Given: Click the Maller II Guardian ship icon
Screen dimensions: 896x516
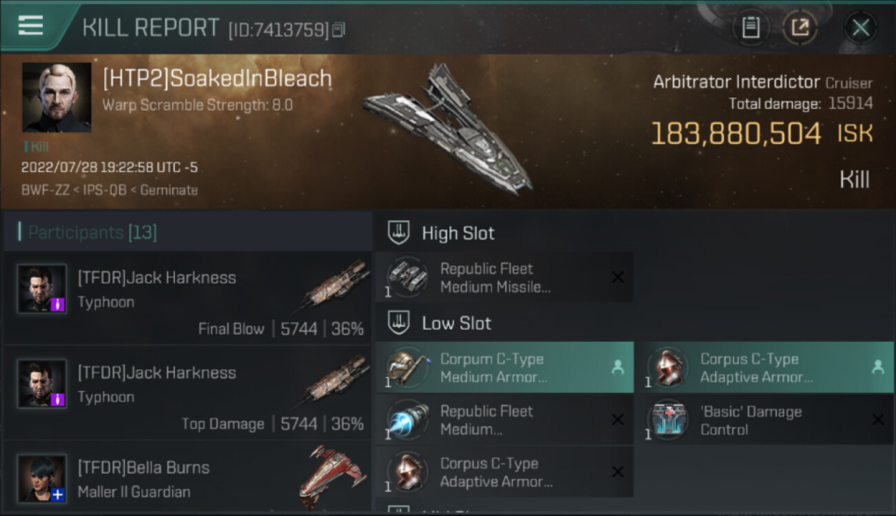Looking at the screenshot, I should tap(333, 476).
